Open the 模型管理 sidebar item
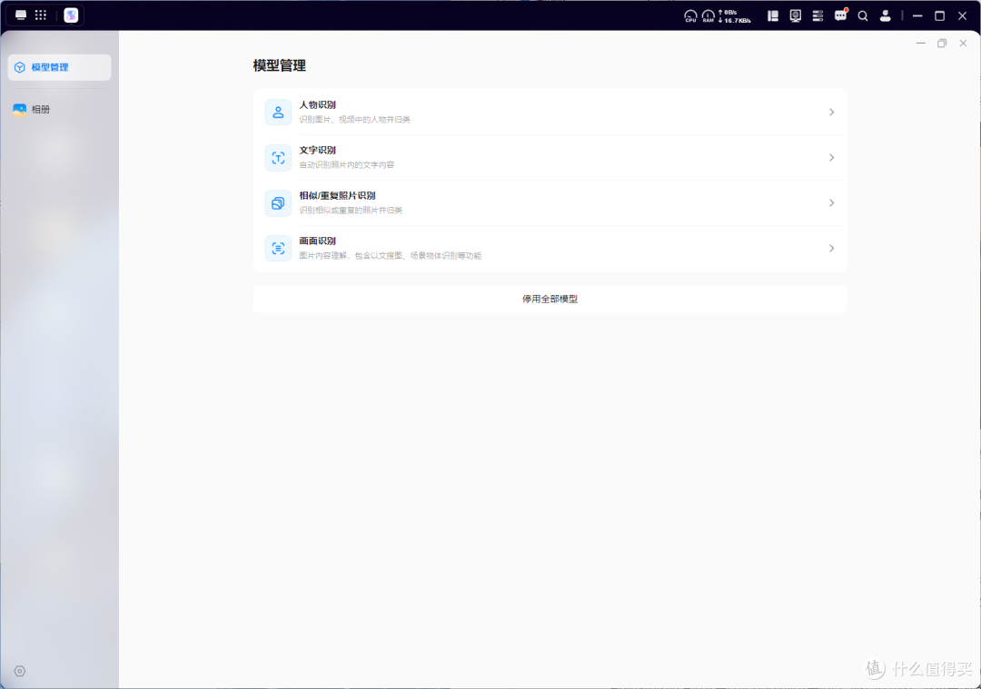This screenshot has height=689, width=981. pos(59,67)
